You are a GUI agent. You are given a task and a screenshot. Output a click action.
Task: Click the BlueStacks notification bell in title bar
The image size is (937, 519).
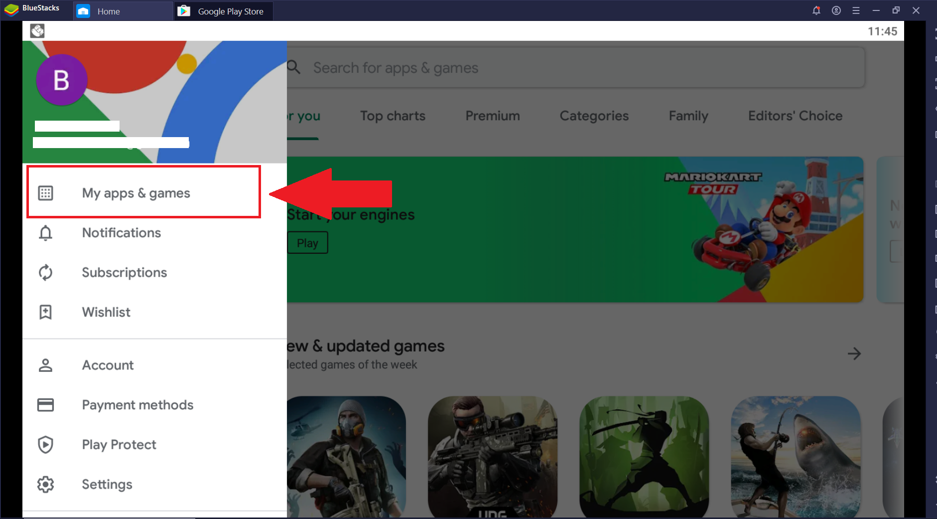click(816, 10)
